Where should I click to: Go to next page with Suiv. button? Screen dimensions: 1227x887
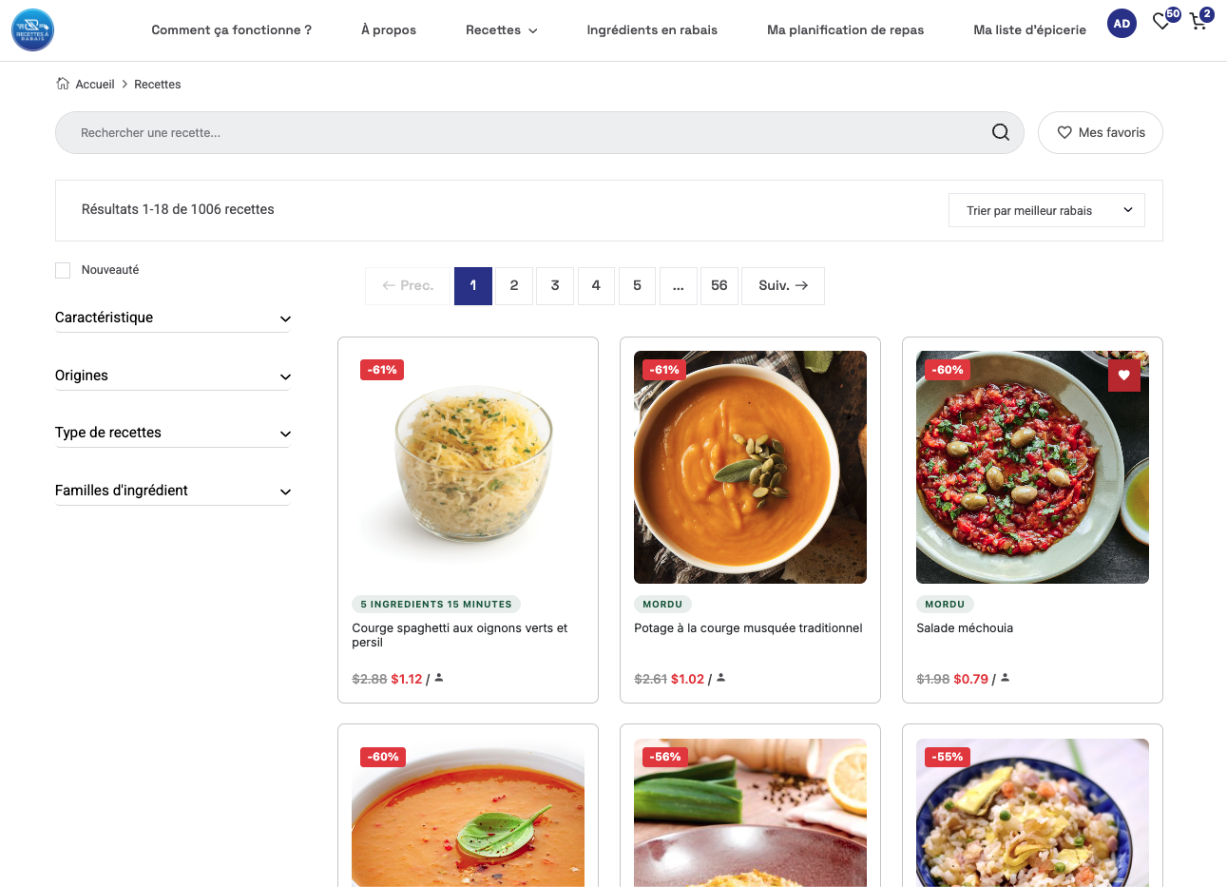[783, 285]
